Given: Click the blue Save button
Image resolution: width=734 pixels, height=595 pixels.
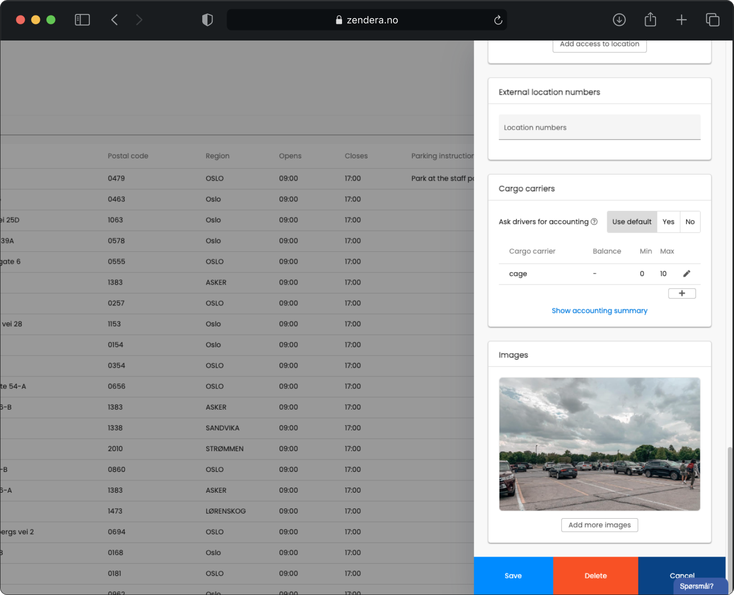Looking at the screenshot, I should [x=513, y=575].
